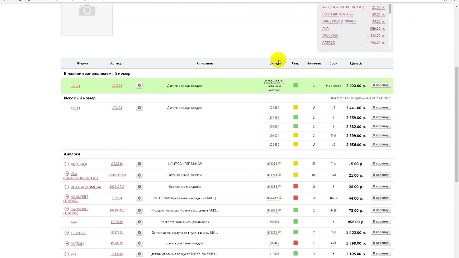Image resolution: width=459 pixels, height=258 pixels.
Task: Add 2 200.00 р. FACET item to cart
Action: pyautogui.click(x=380, y=85)
